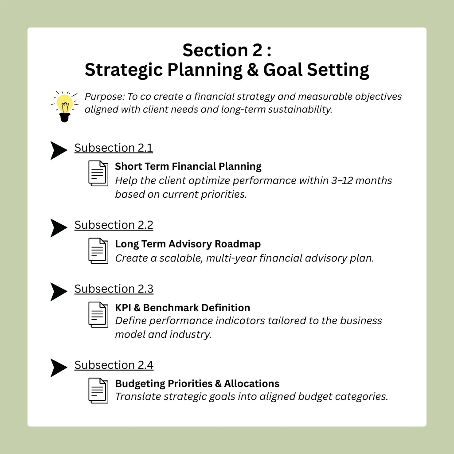Open the Subsection 2.3 link
454x454 pixels.
point(114,289)
